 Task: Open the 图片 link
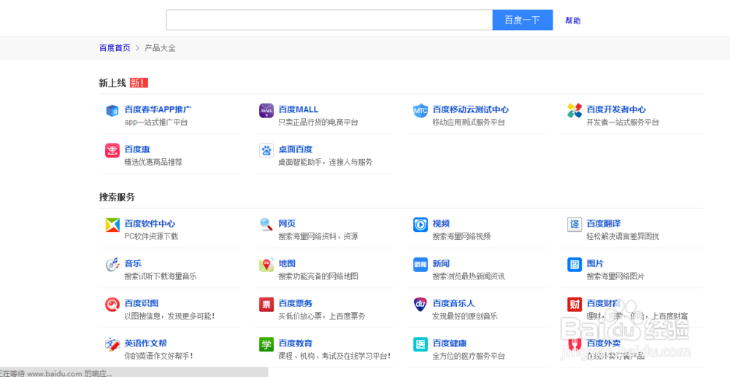pyautogui.click(x=595, y=263)
